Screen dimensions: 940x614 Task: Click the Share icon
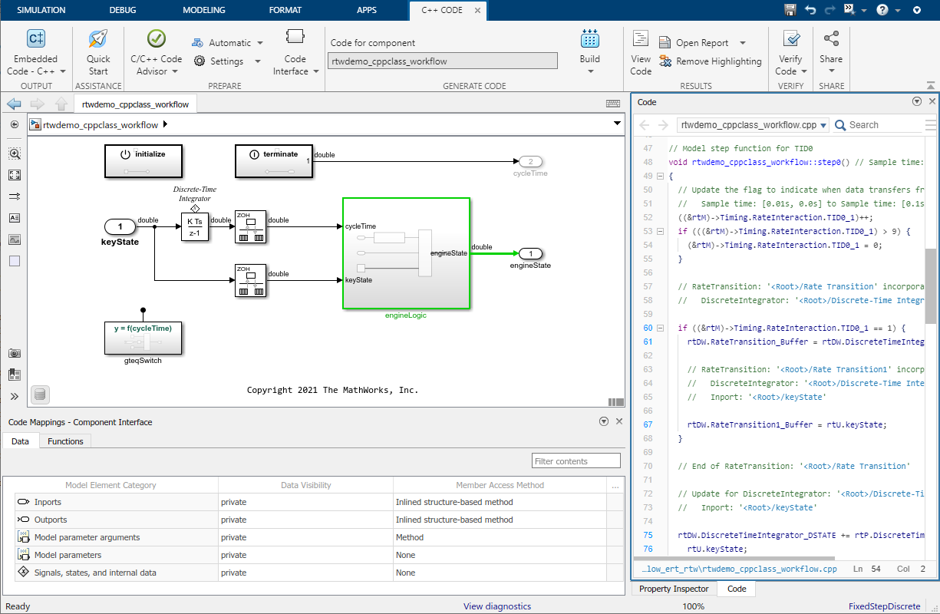pos(830,38)
